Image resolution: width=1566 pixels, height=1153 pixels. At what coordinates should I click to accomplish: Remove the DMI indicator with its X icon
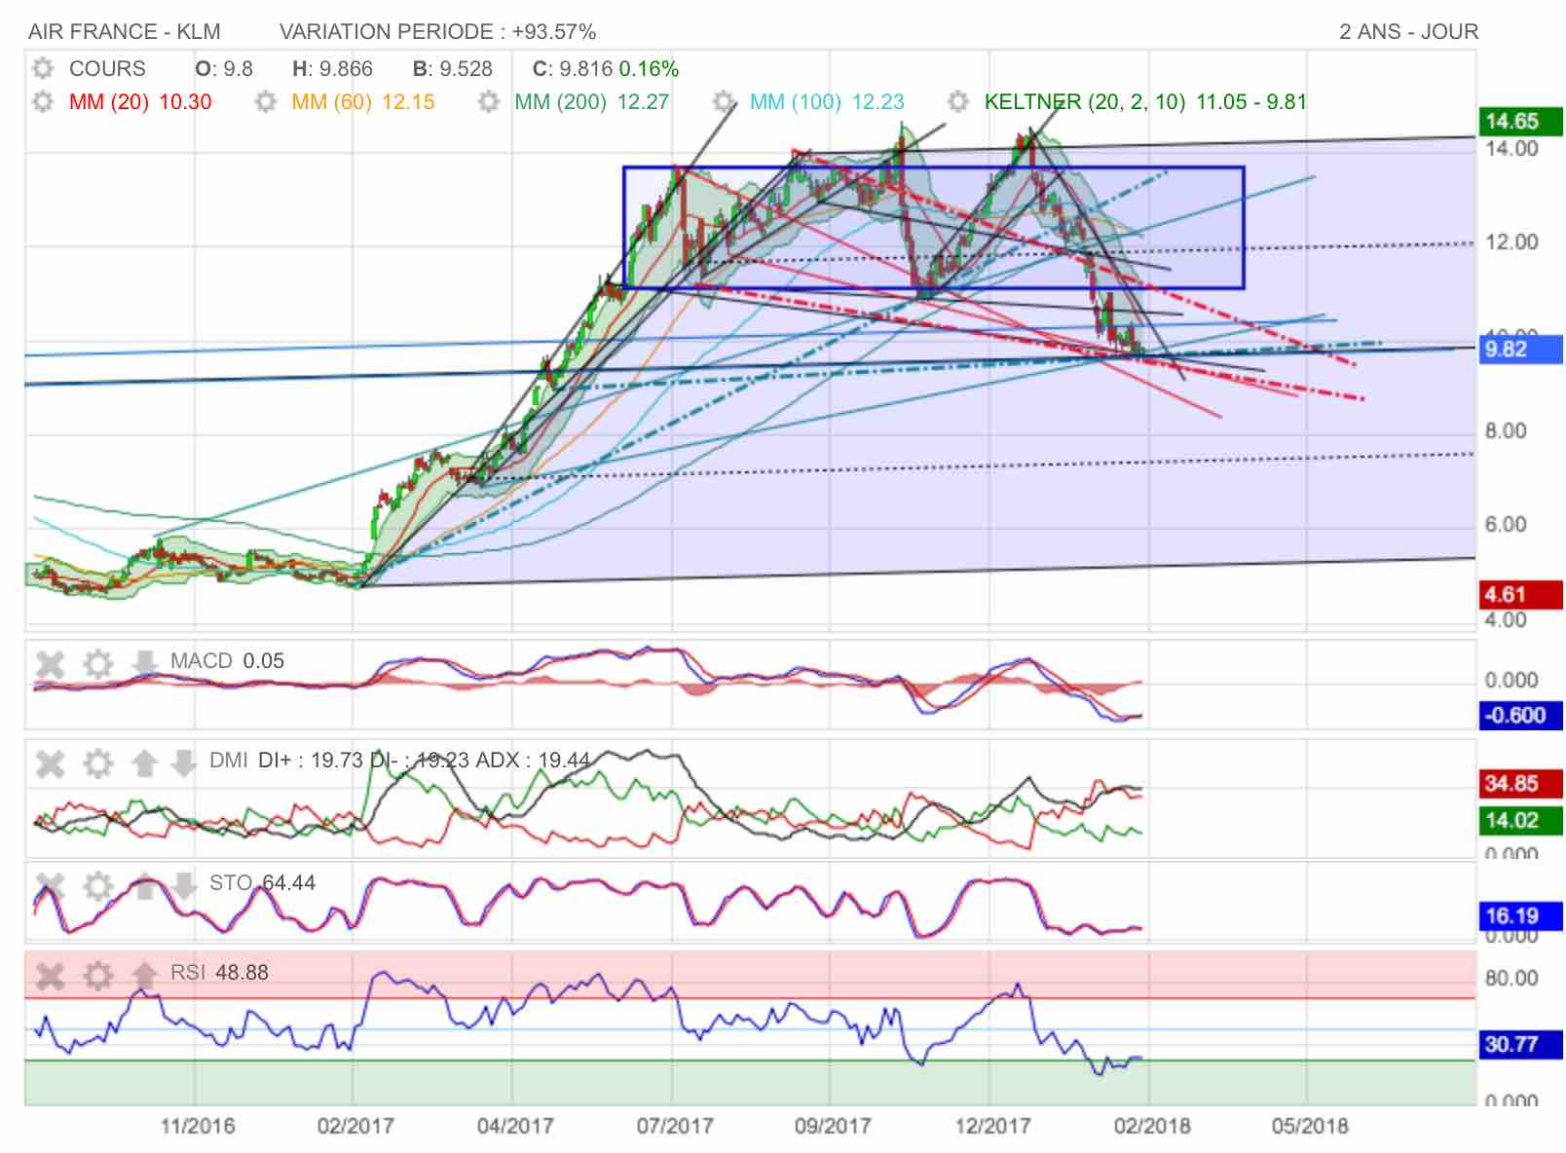50,763
